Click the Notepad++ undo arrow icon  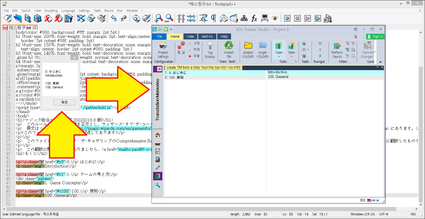(x=114, y=18)
